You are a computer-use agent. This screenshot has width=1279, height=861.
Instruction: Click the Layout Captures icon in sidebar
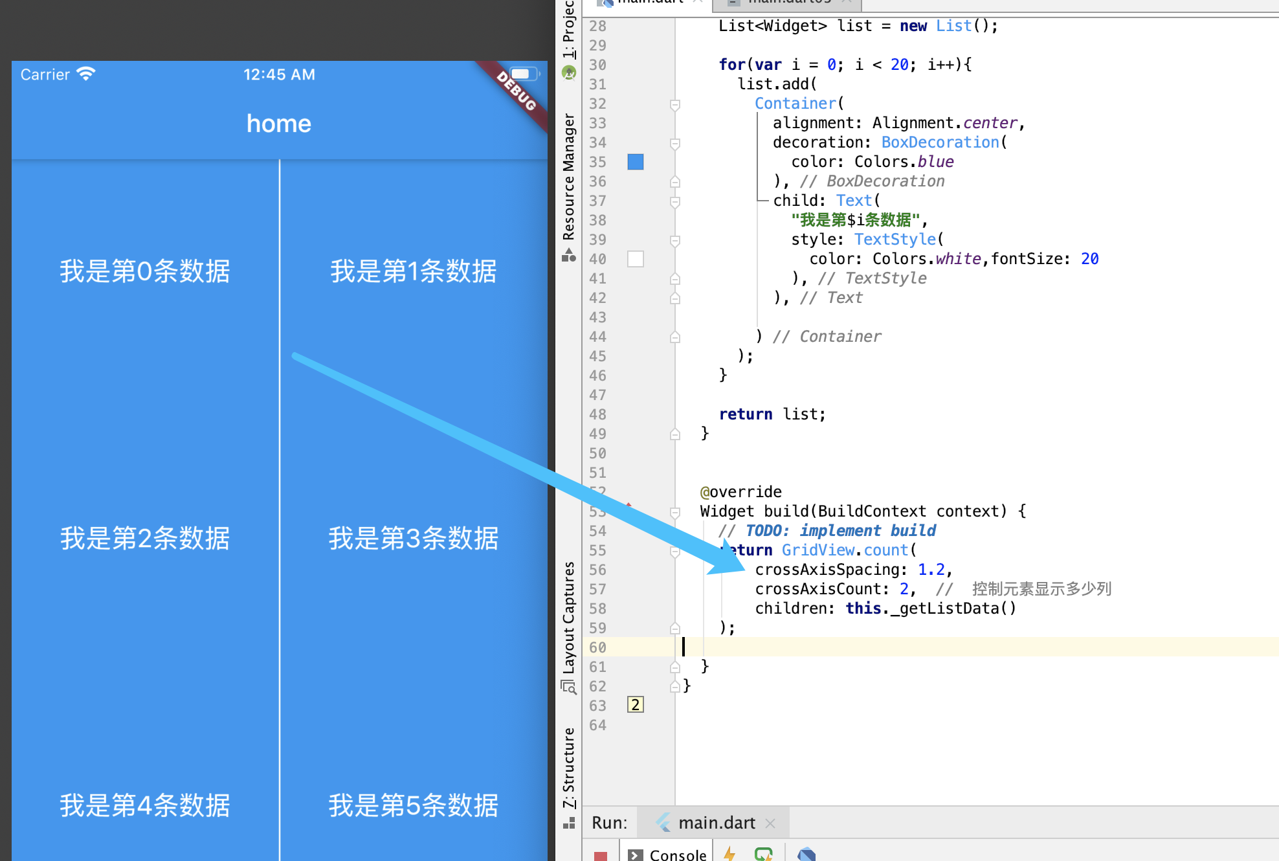point(569,687)
